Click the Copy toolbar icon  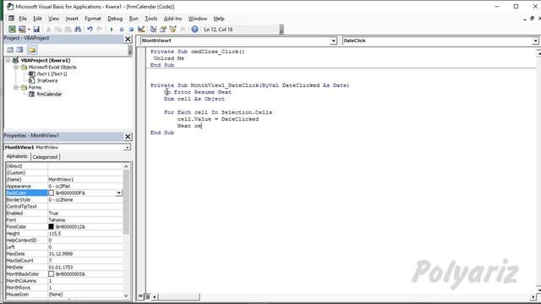58,30
